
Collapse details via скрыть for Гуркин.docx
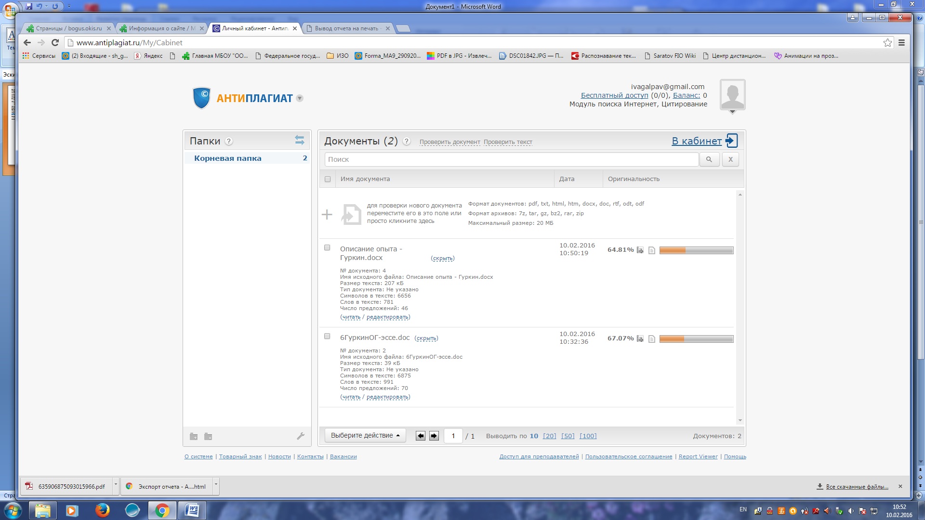click(x=442, y=259)
